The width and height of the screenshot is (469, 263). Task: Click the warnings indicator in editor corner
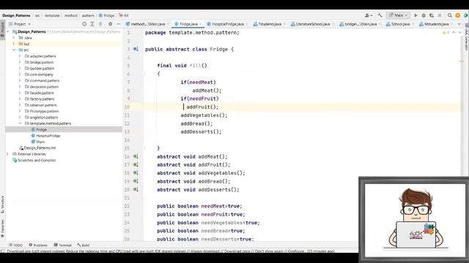[446, 32]
